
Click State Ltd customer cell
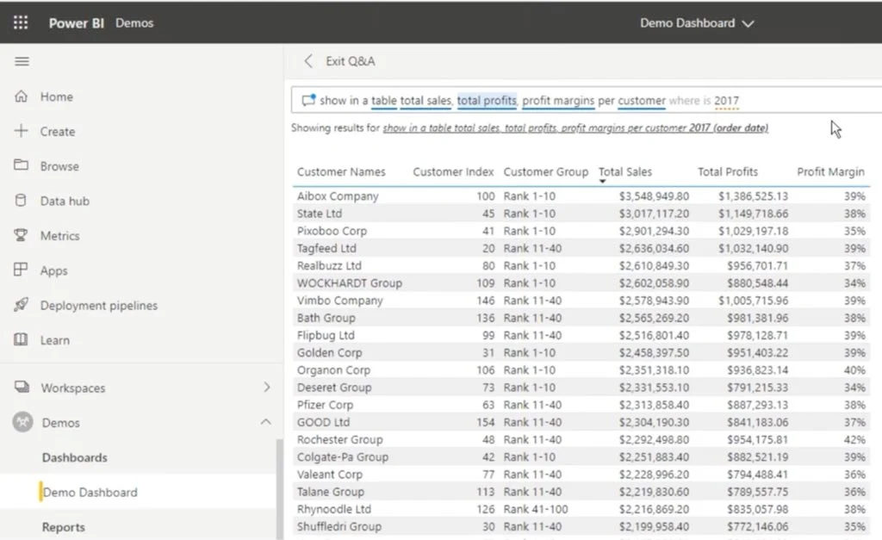(x=319, y=214)
